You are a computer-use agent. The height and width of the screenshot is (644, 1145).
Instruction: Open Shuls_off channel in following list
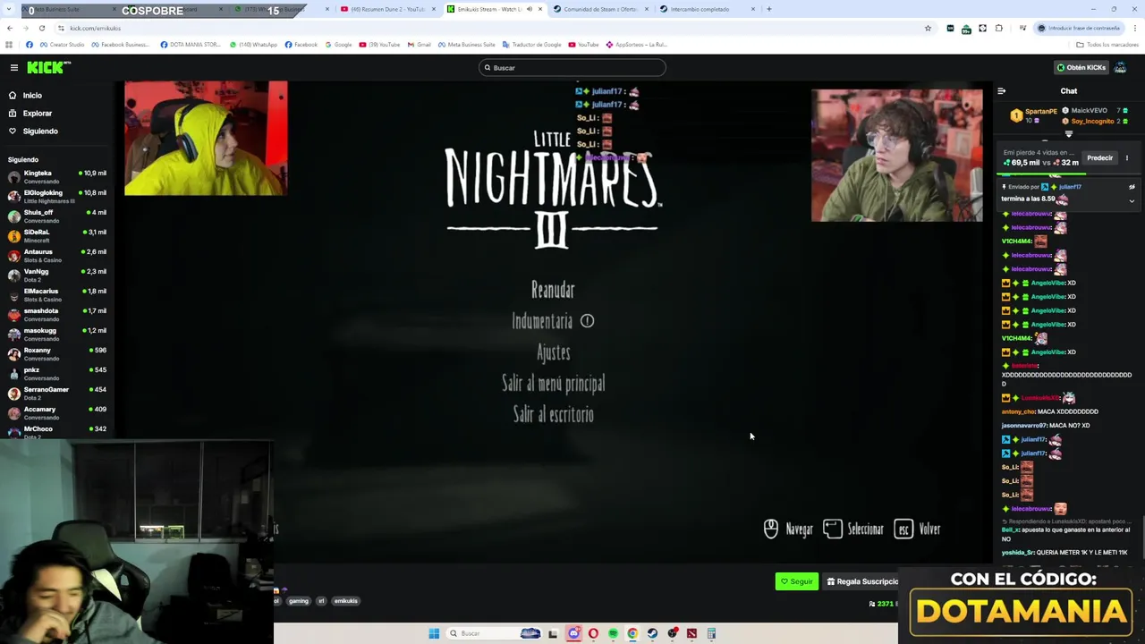56,216
